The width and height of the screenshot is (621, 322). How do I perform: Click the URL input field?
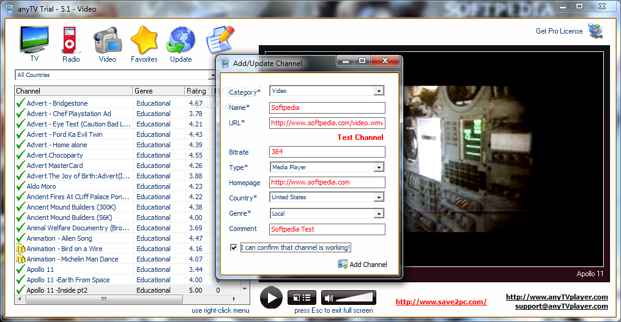pyautogui.click(x=327, y=123)
